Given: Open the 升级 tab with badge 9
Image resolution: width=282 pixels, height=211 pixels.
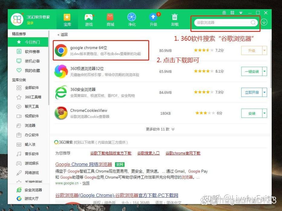Looking at the screenshot, I should tap(153, 19).
